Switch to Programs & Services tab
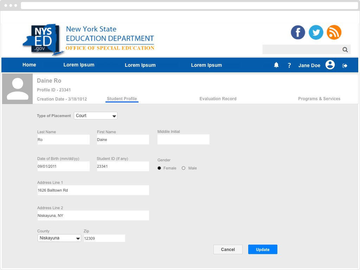This screenshot has width=360, height=270. pyautogui.click(x=319, y=99)
